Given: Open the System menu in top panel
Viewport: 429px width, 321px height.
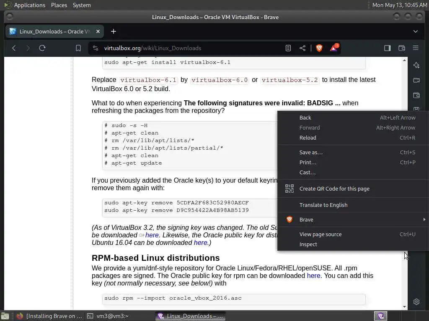Looking at the screenshot, I should coord(82,5).
